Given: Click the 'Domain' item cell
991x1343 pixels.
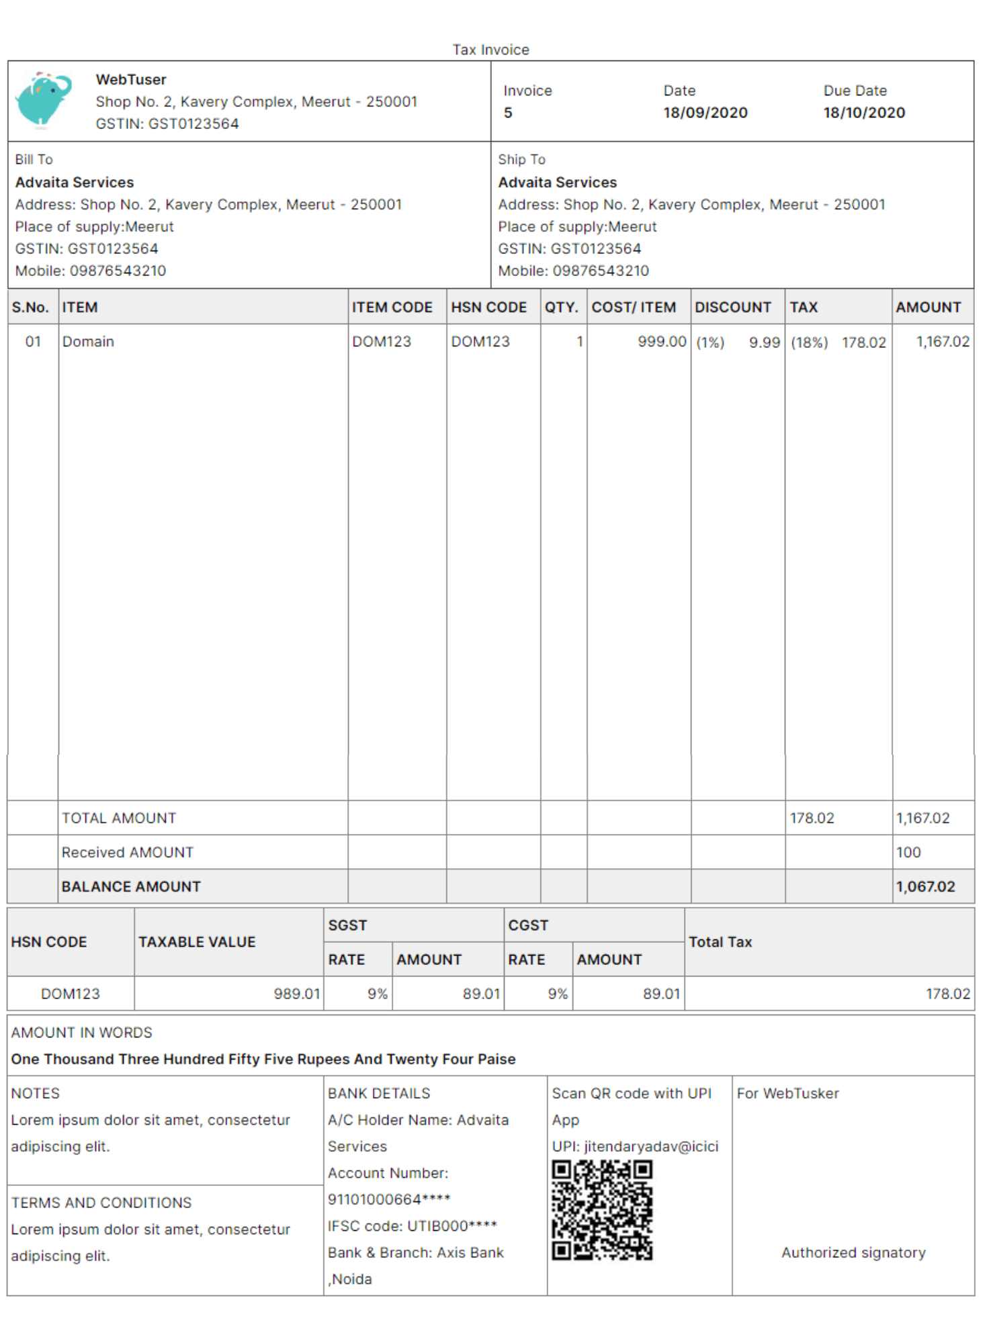Looking at the screenshot, I should [x=88, y=342].
